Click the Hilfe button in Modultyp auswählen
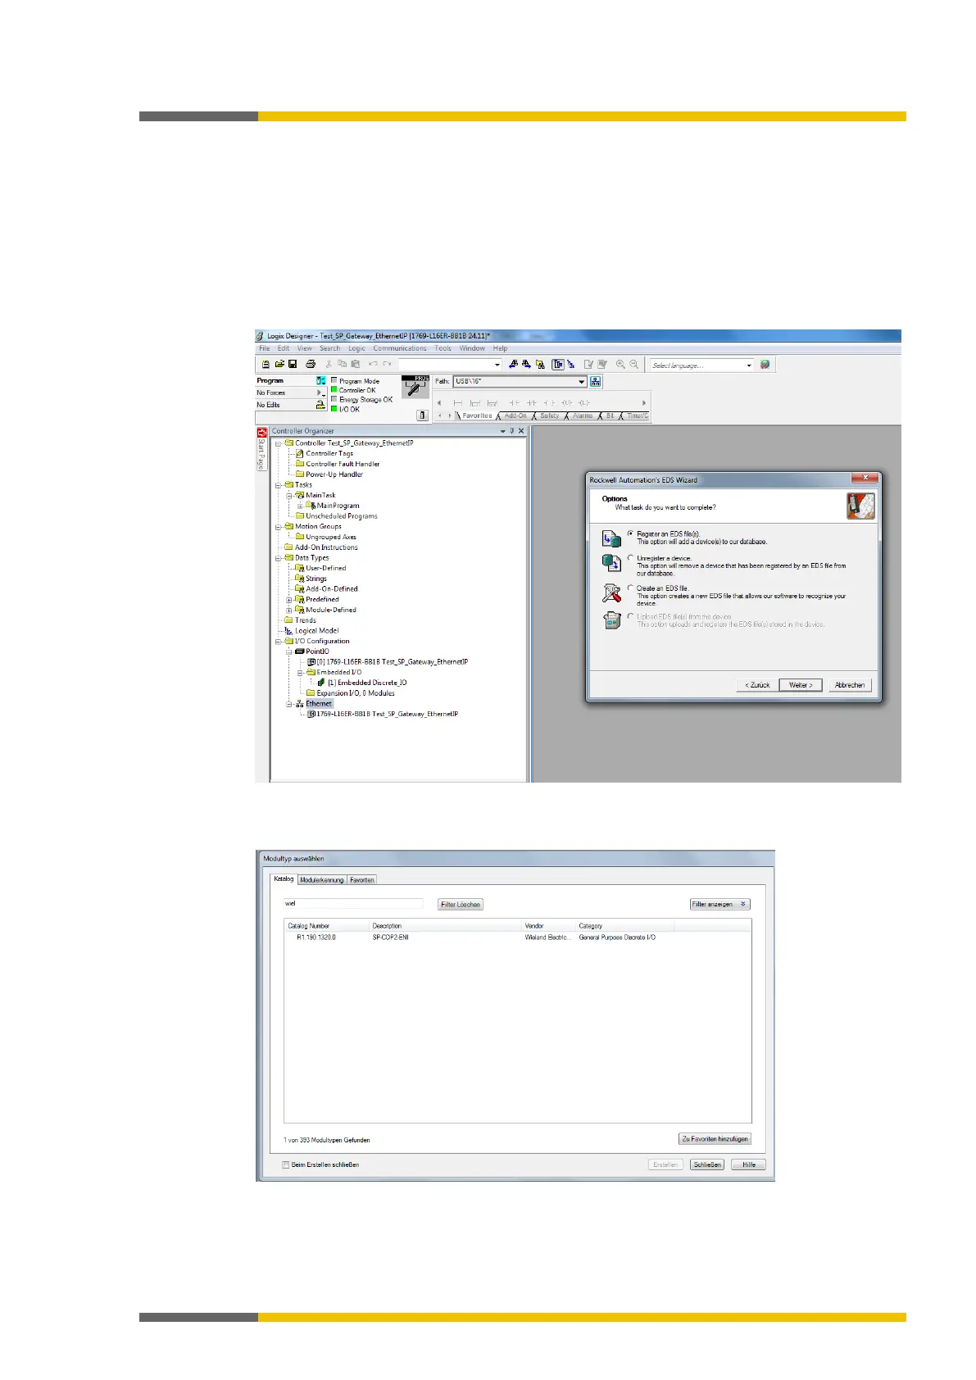Viewport: 976px width, 1380px height. click(x=749, y=1164)
